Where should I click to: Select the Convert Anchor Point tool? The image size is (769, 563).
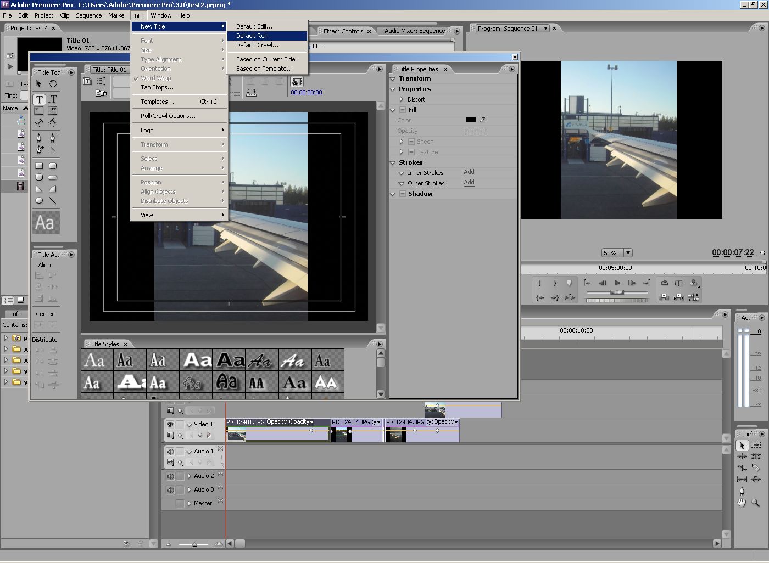coord(53,149)
